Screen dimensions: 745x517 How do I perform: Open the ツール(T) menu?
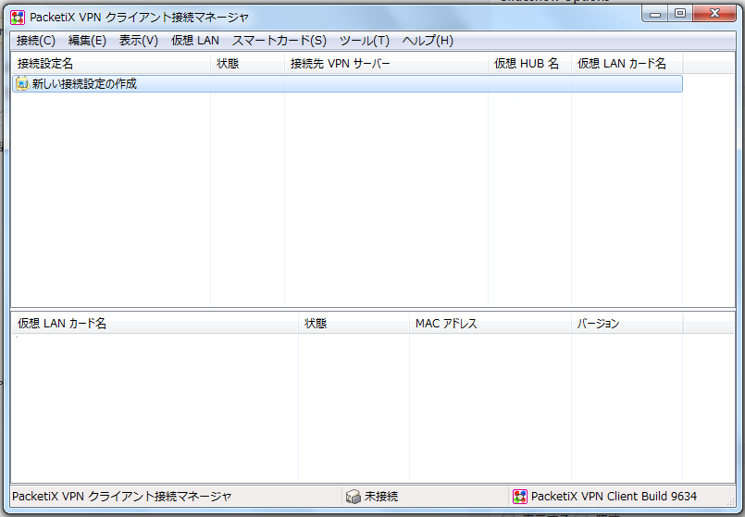coord(365,41)
